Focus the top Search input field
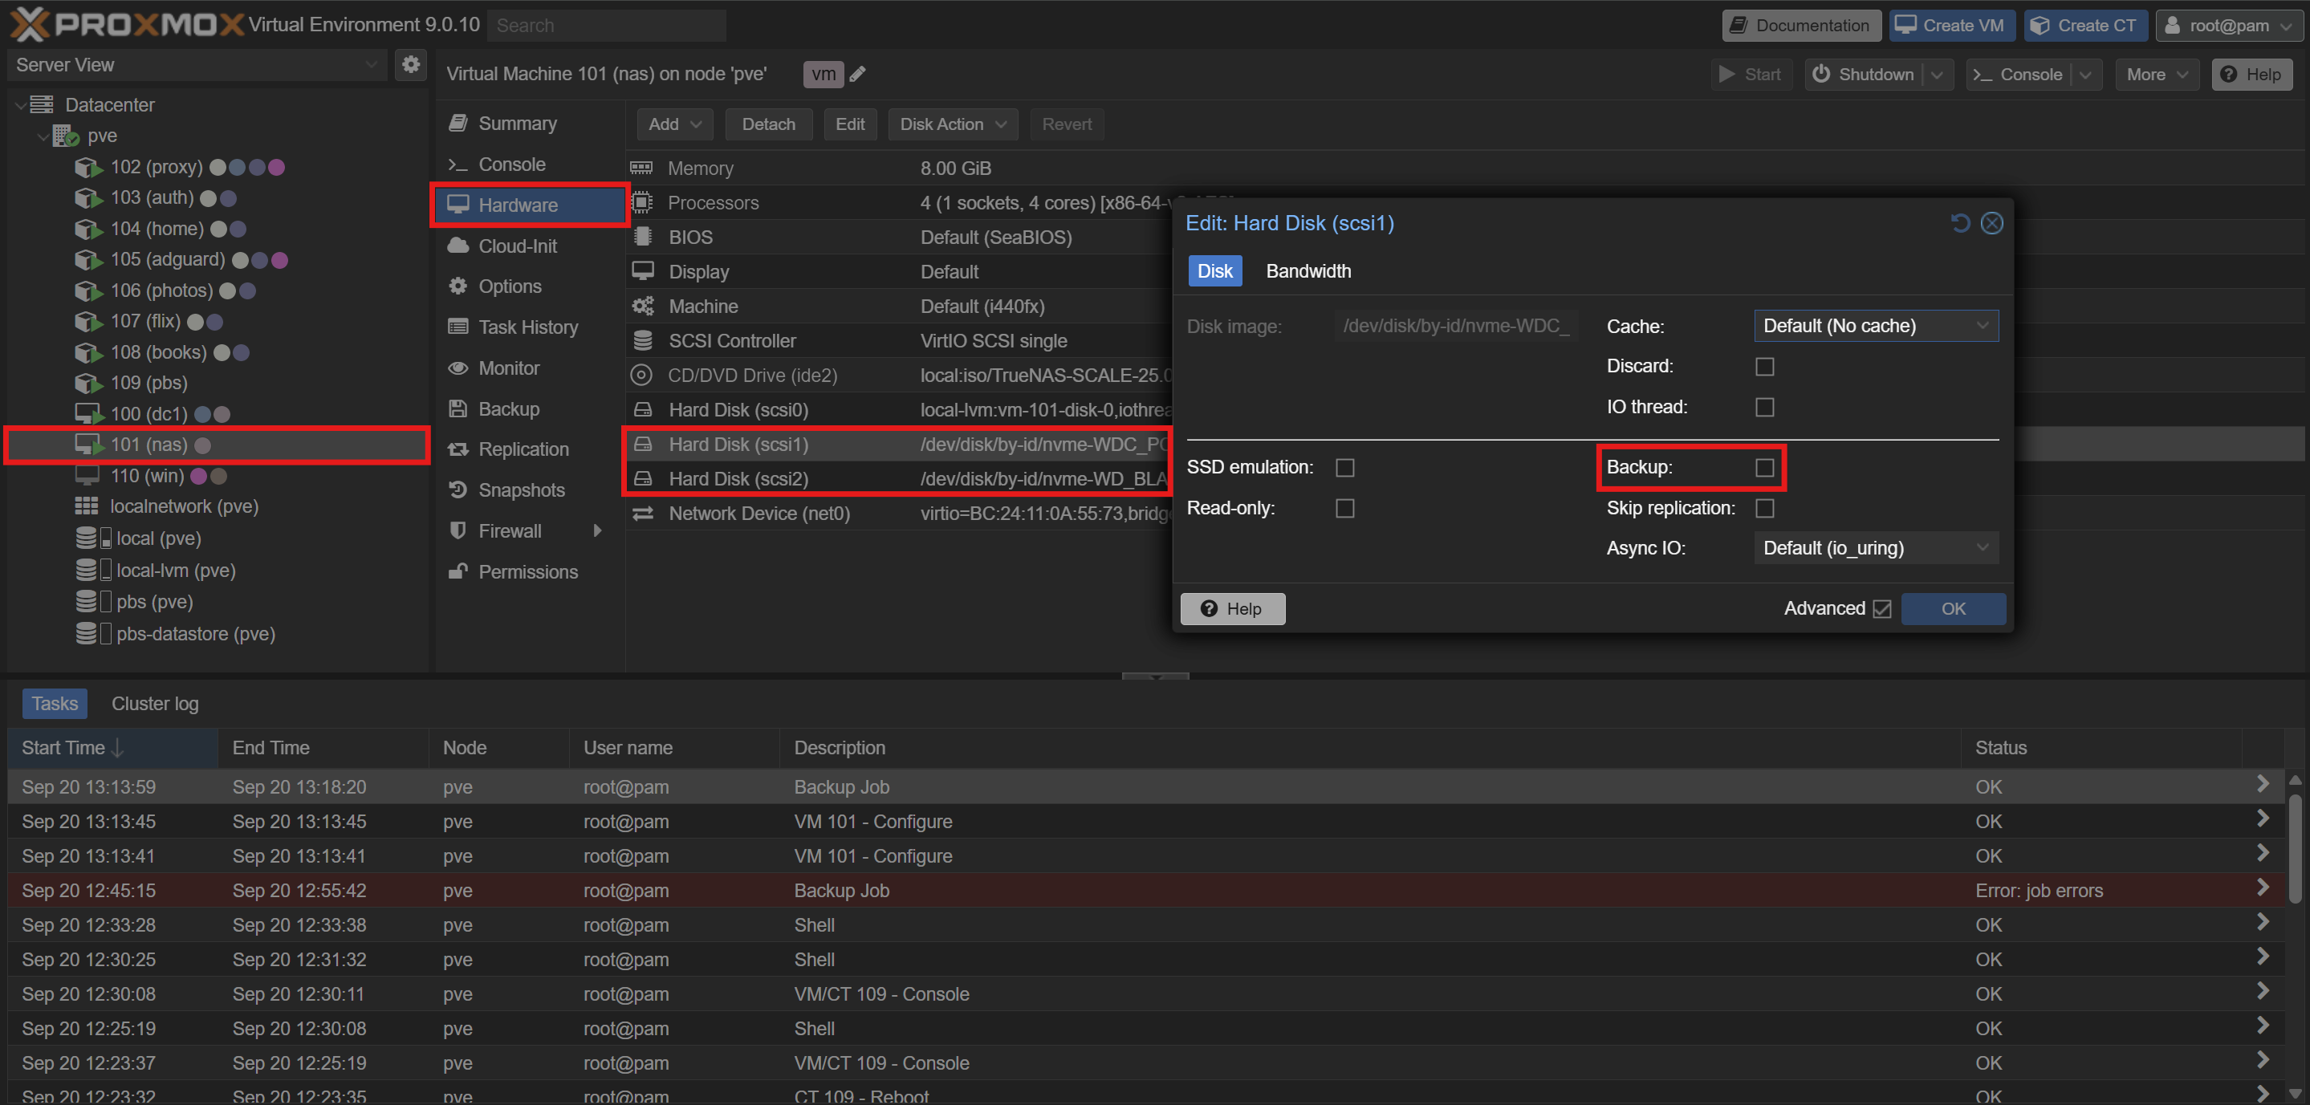Image resolution: width=2310 pixels, height=1105 pixels. point(606,25)
